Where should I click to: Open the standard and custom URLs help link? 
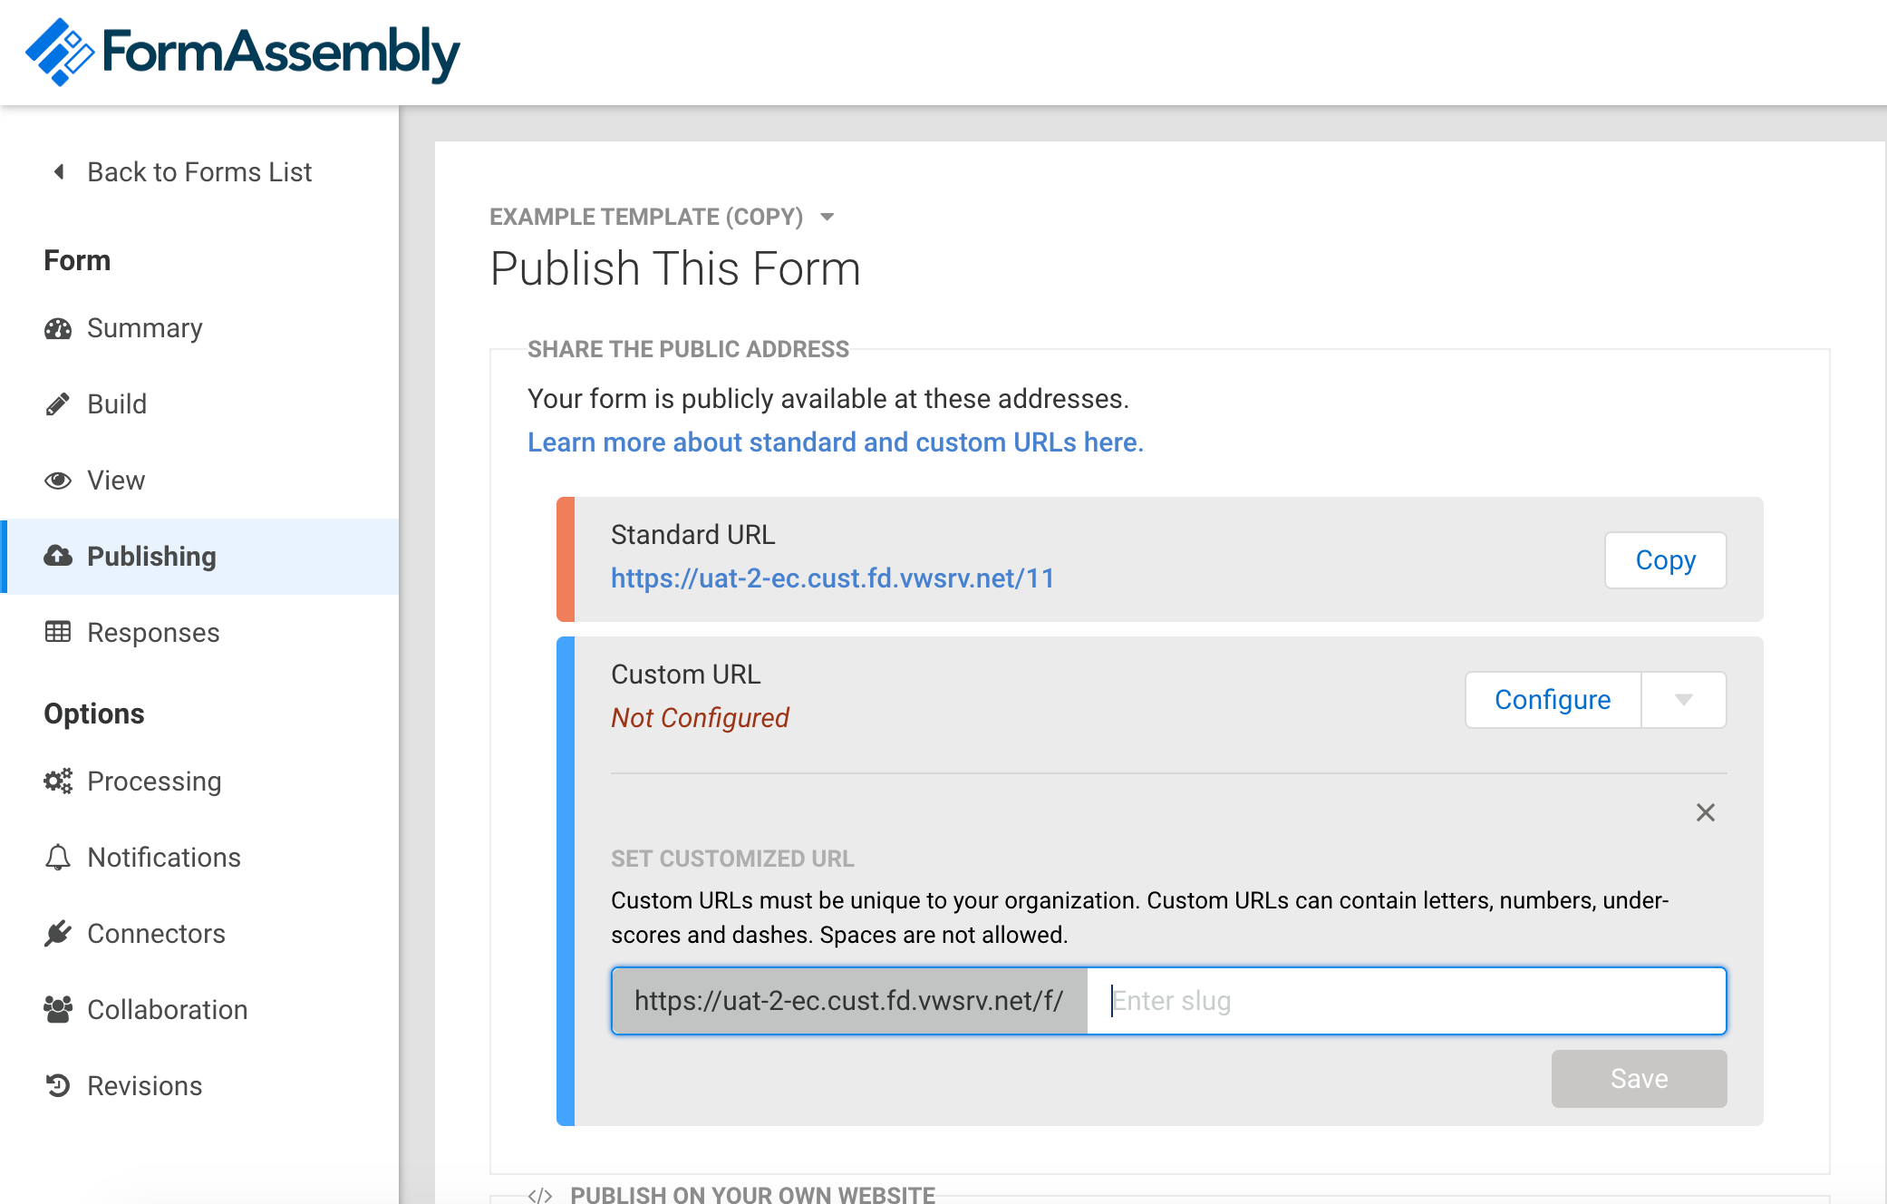pyautogui.click(x=836, y=442)
